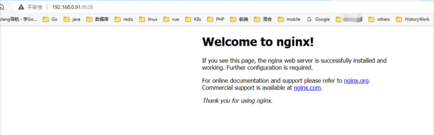
Task: Open the mobile bookmarks folder
Action: coord(289,19)
